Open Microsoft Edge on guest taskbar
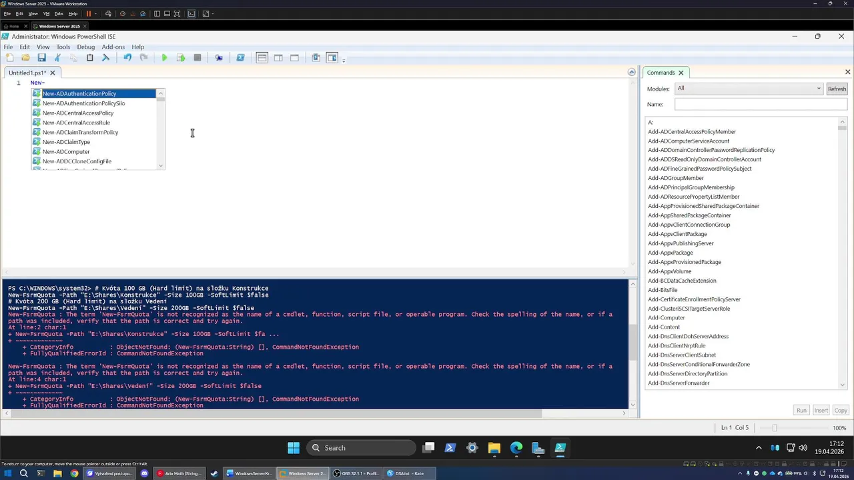The width and height of the screenshot is (854, 480). coord(516,448)
